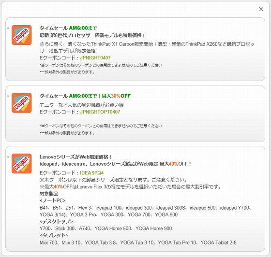The height and width of the screenshot is (257, 271).
Task: Click the 最大30%OFF time sale heading
Action: pyautogui.click(x=85, y=96)
